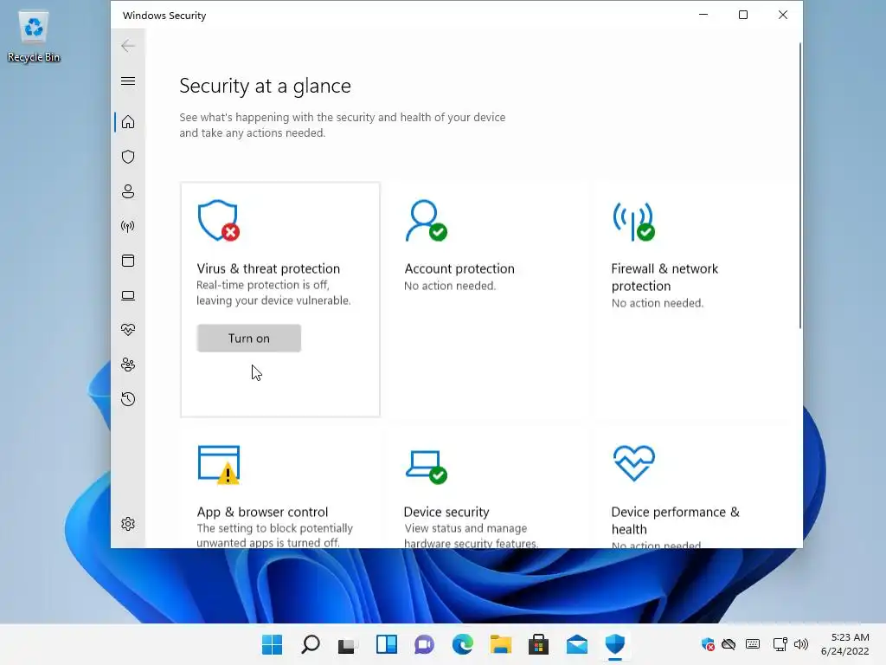Select the Home sidebar icon
886x665 pixels.
(x=128, y=121)
